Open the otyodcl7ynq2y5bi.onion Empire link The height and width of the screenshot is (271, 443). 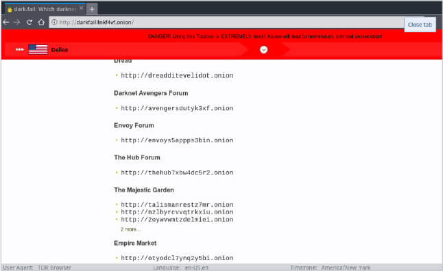click(x=177, y=258)
